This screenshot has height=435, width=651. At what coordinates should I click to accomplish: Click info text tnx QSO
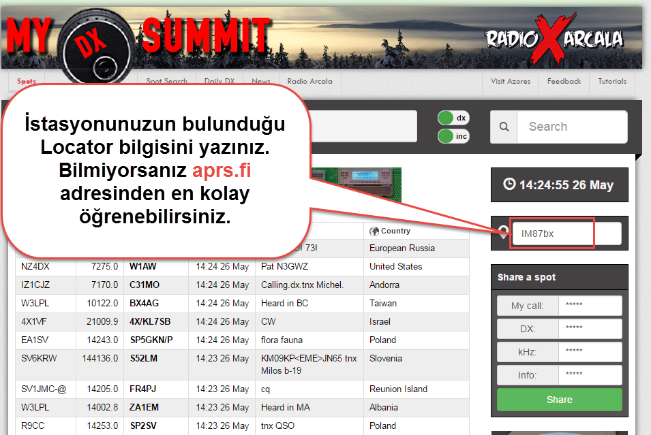[277, 425]
